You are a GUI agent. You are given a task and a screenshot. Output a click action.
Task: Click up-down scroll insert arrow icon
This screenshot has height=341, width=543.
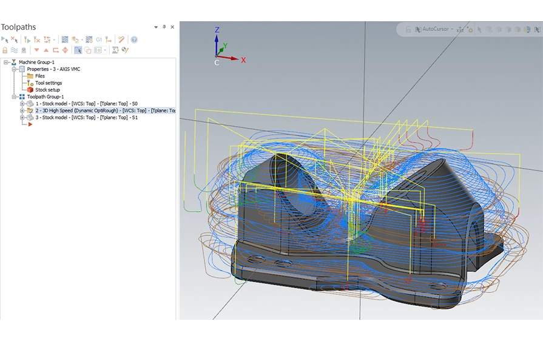(x=65, y=50)
